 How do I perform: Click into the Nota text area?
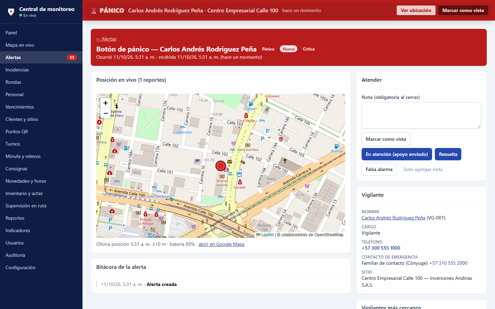coord(421,115)
